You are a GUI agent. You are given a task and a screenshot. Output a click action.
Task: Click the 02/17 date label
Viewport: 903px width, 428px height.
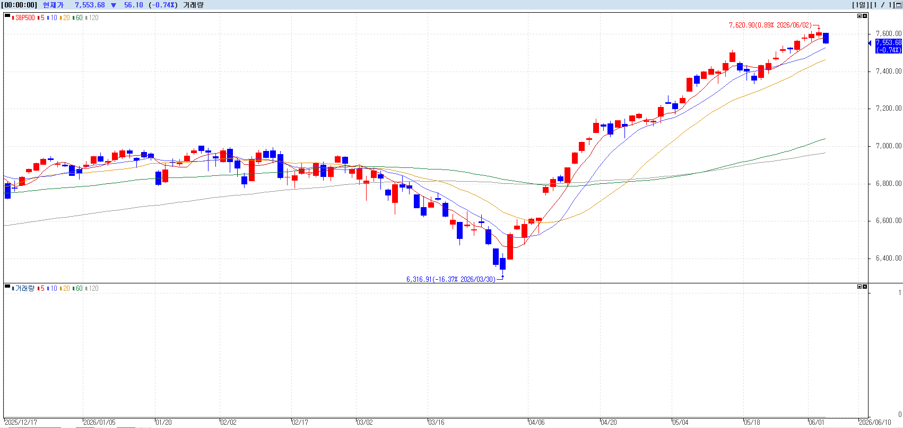[300, 422]
